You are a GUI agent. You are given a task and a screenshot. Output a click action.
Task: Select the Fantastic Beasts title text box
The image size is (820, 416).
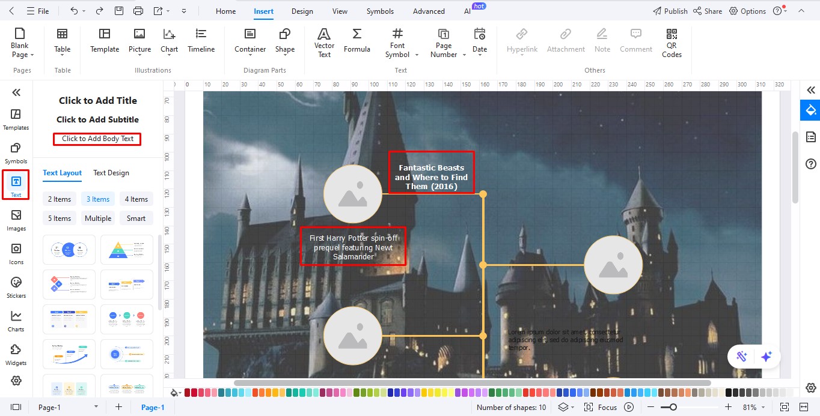(431, 176)
